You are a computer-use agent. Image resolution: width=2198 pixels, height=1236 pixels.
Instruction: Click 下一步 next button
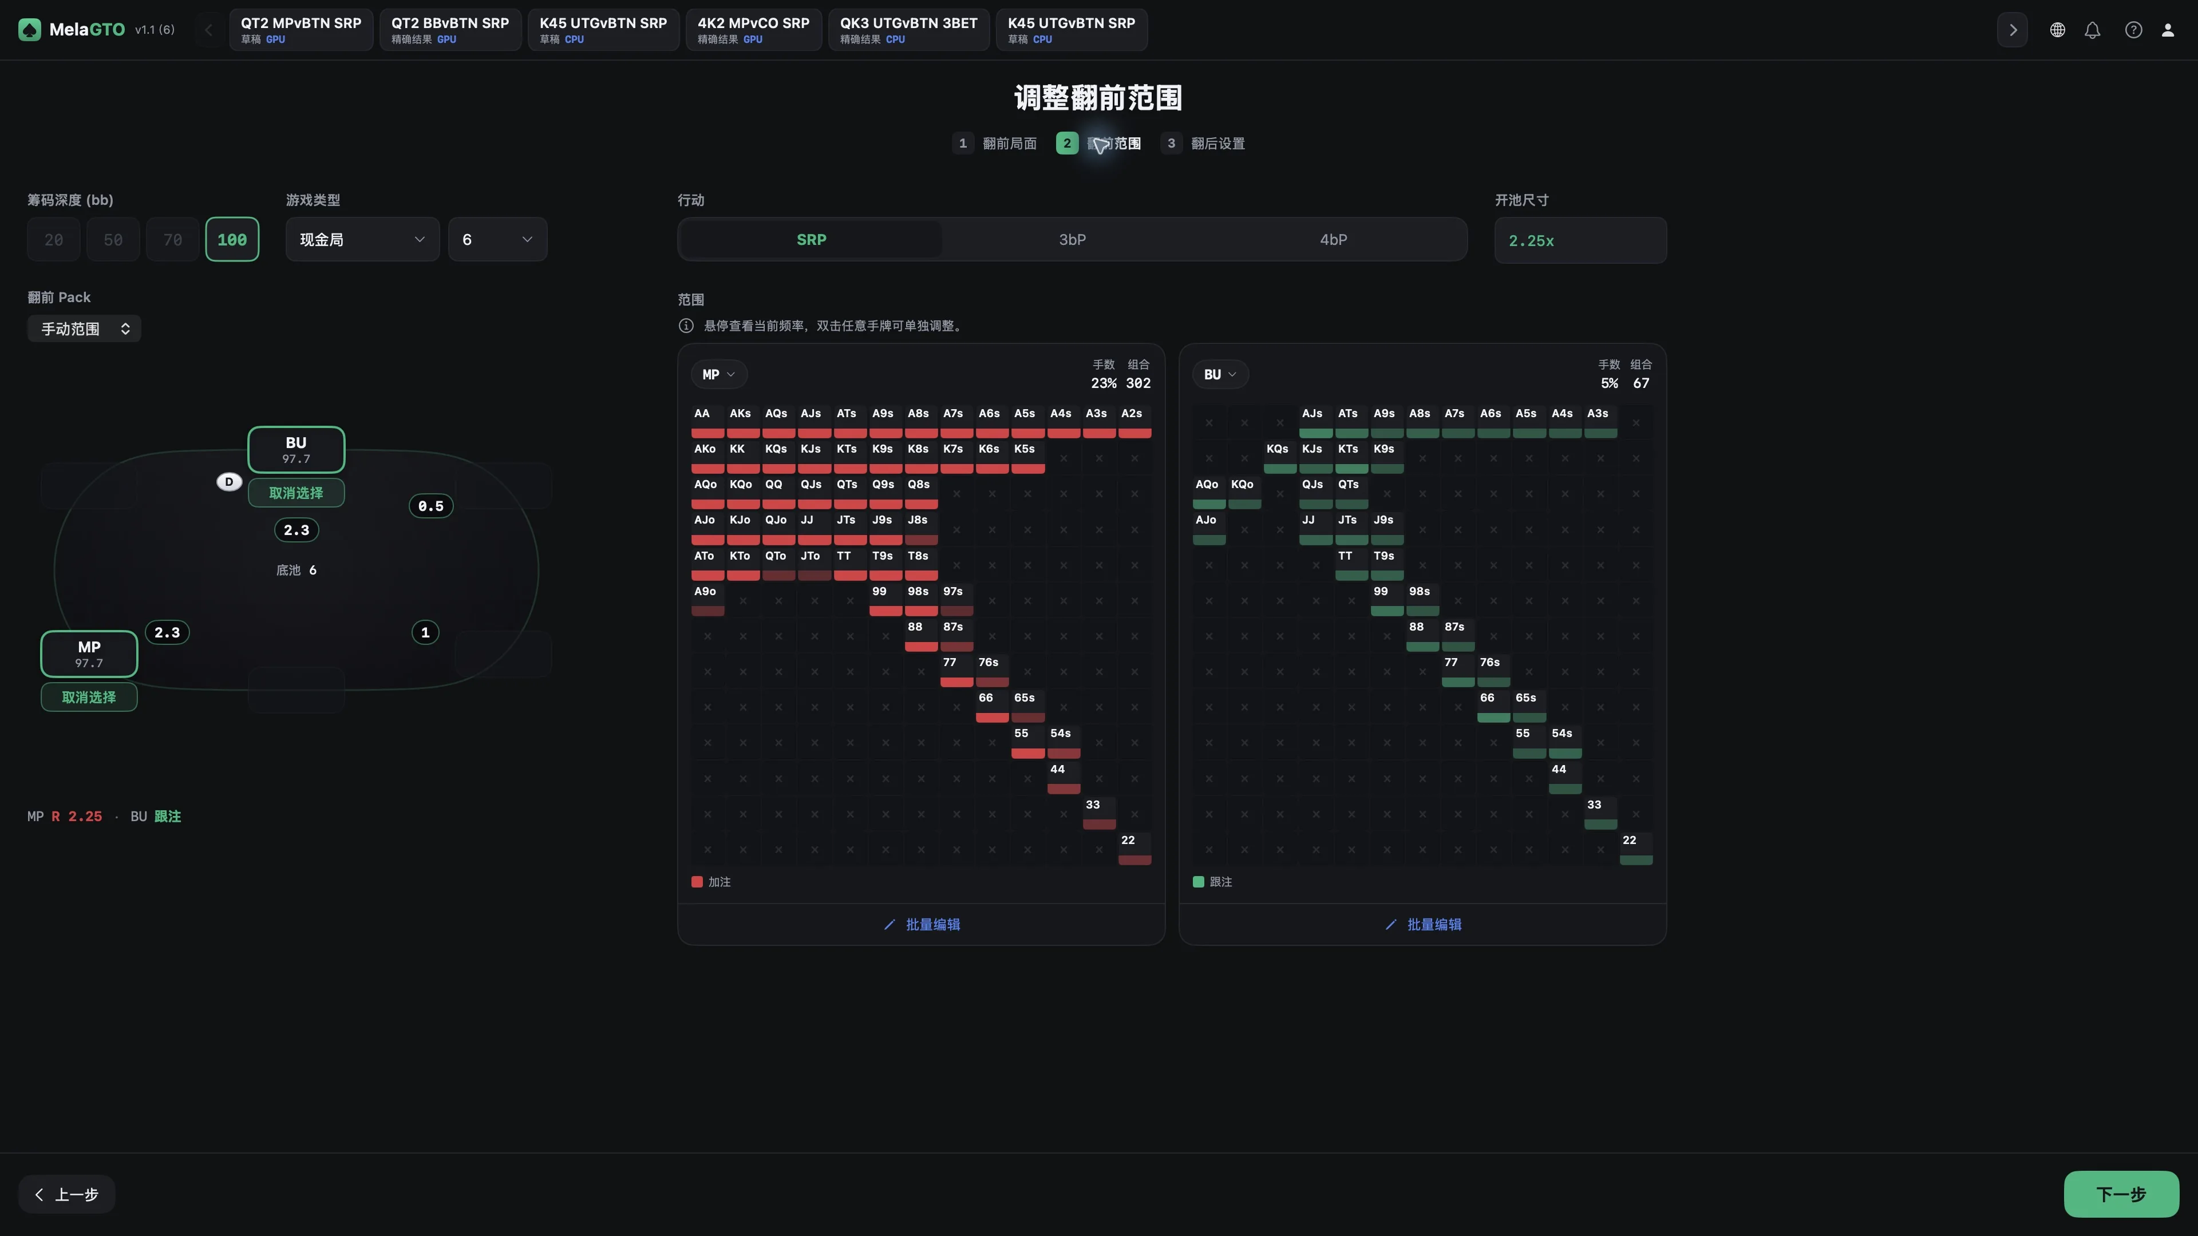[x=2121, y=1194]
